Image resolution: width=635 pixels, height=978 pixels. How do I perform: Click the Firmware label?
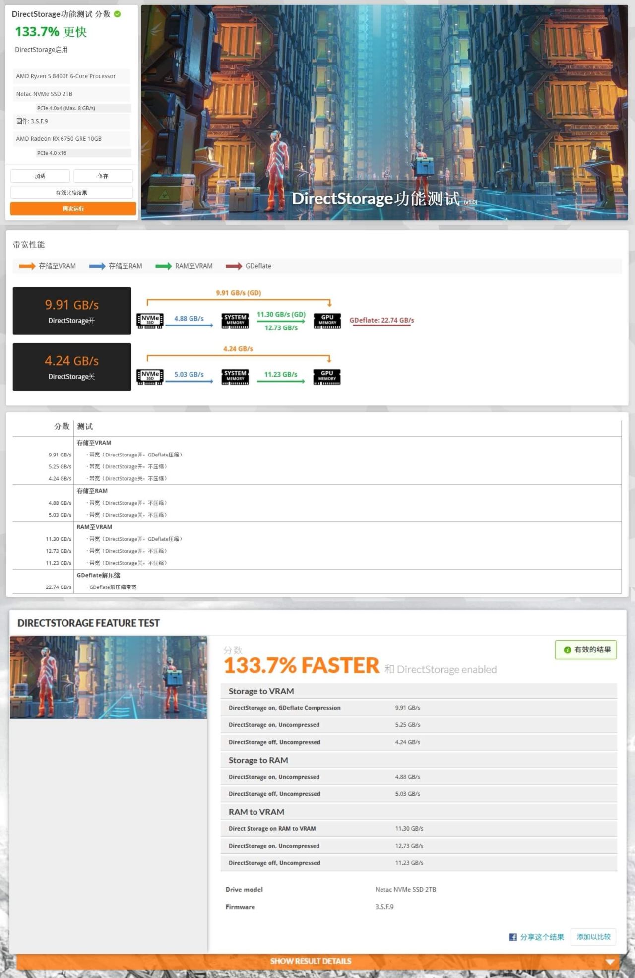240,907
